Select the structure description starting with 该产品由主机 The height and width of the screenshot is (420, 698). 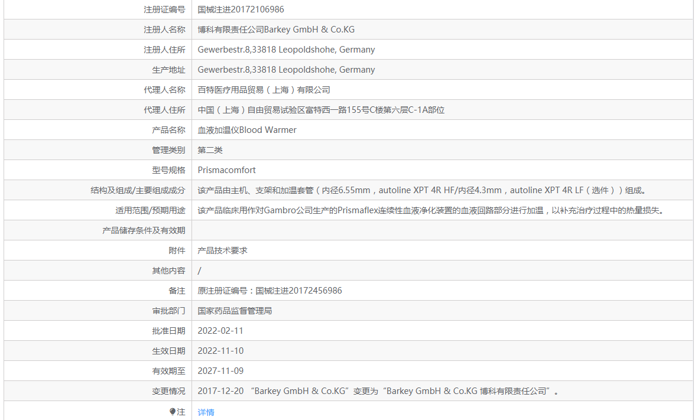pyautogui.click(x=422, y=190)
